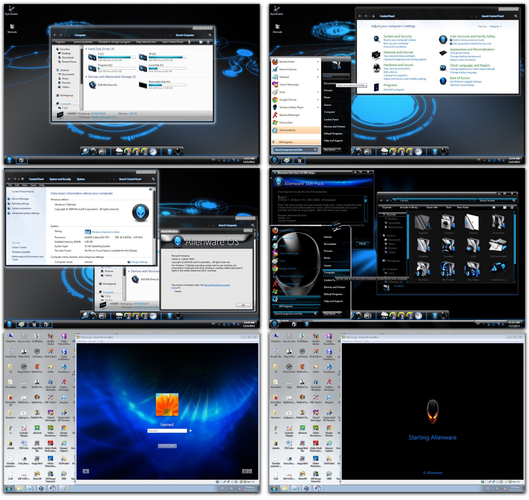Open the Saved Games folder icon
Screen dimensions: 529x500
498,269
